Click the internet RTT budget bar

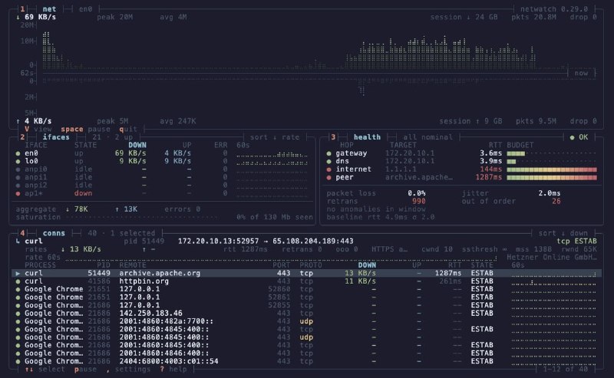pyautogui.click(x=552, y=169)
